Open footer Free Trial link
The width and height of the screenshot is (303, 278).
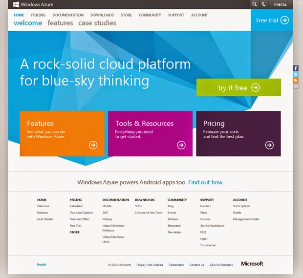click(x=76, y=226)
